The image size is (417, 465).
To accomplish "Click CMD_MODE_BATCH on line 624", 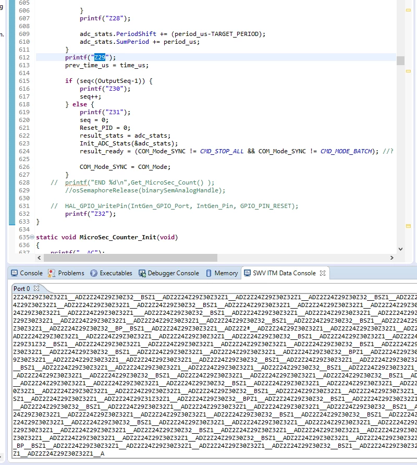I will (x=346, y=151).
